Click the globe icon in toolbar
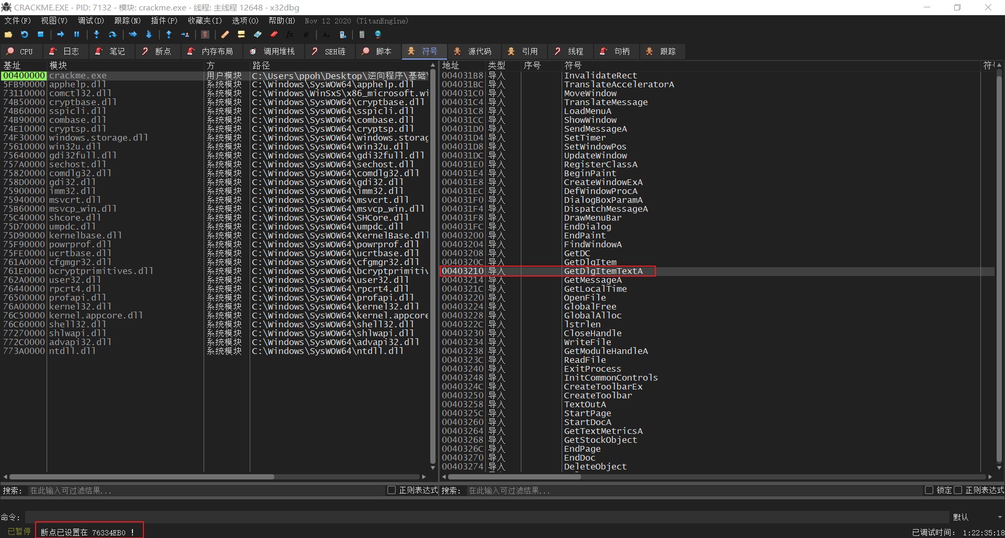This screenshot has height=538, width=1005. (x=378, y=35)
